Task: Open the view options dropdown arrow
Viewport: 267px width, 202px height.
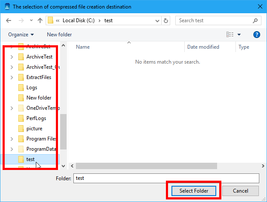Action: click(x=239, y=35)
